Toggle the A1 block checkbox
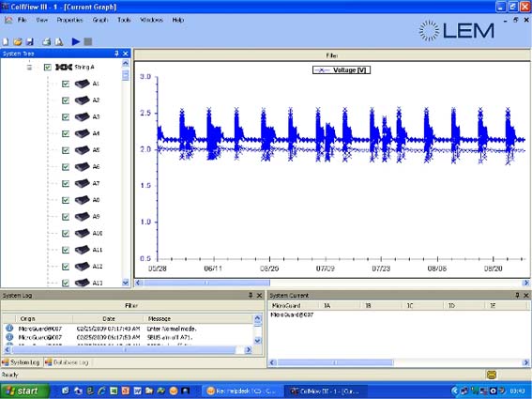The image size is (532, 399). coord(66,84)
